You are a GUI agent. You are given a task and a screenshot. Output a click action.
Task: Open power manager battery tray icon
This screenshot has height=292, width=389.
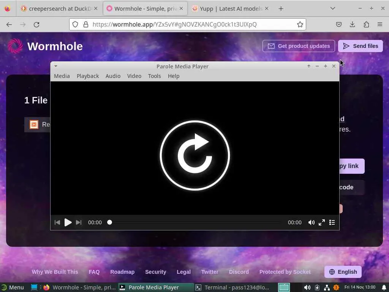(317, 287)
